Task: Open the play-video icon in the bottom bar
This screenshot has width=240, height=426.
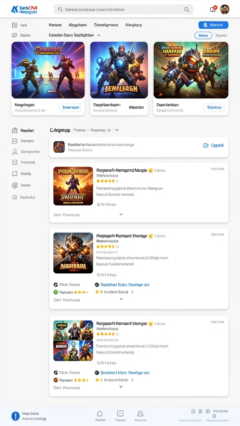Action: click(x=120, y=414)
